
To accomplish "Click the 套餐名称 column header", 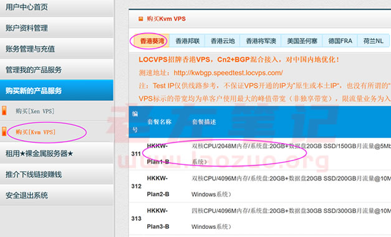I will pyautogui.click(x=160, y=122).
